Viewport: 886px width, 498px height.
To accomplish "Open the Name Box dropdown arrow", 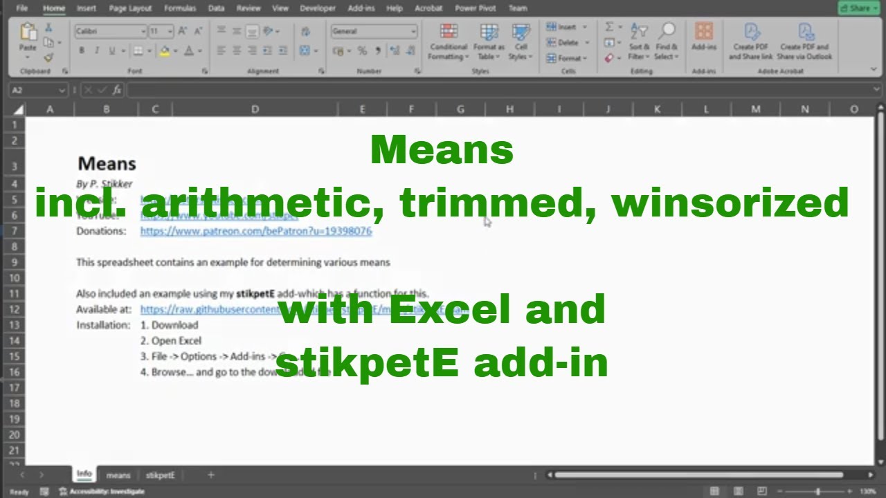I will pos(62,90).
